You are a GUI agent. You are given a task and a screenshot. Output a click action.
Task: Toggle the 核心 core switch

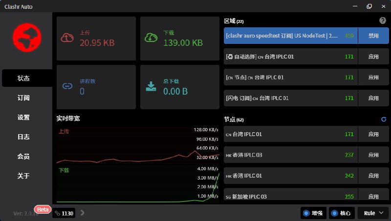(342, 213)
